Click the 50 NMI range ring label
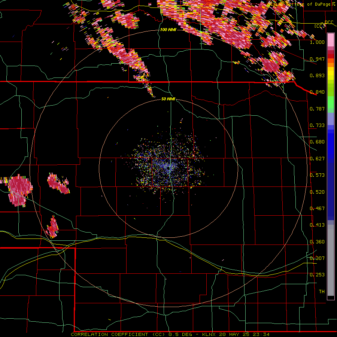Screen dimensions: 337x337 click(x=168, y=99)
